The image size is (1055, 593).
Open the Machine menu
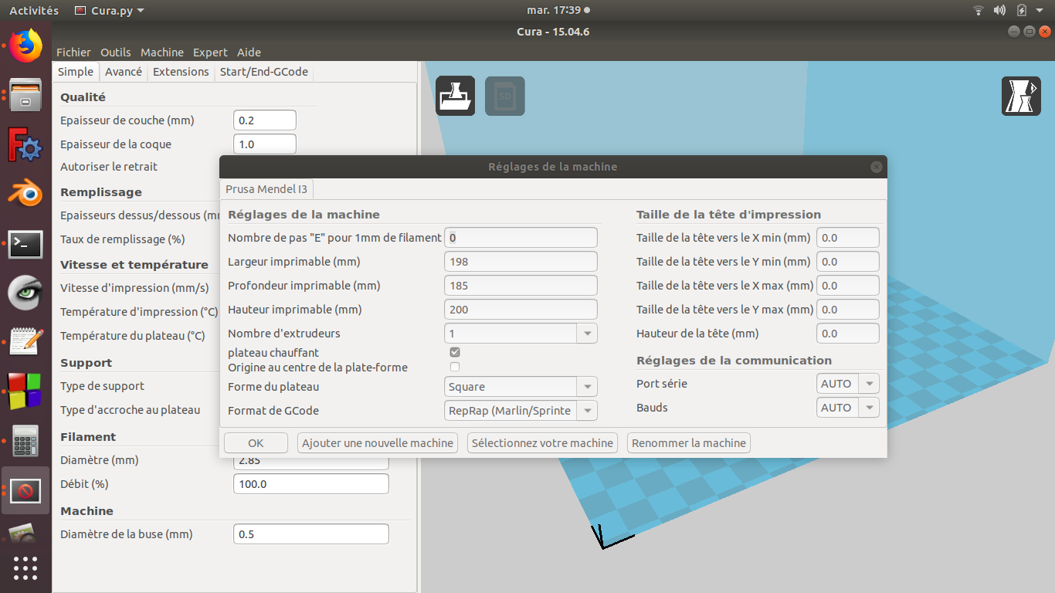(162, 53)
